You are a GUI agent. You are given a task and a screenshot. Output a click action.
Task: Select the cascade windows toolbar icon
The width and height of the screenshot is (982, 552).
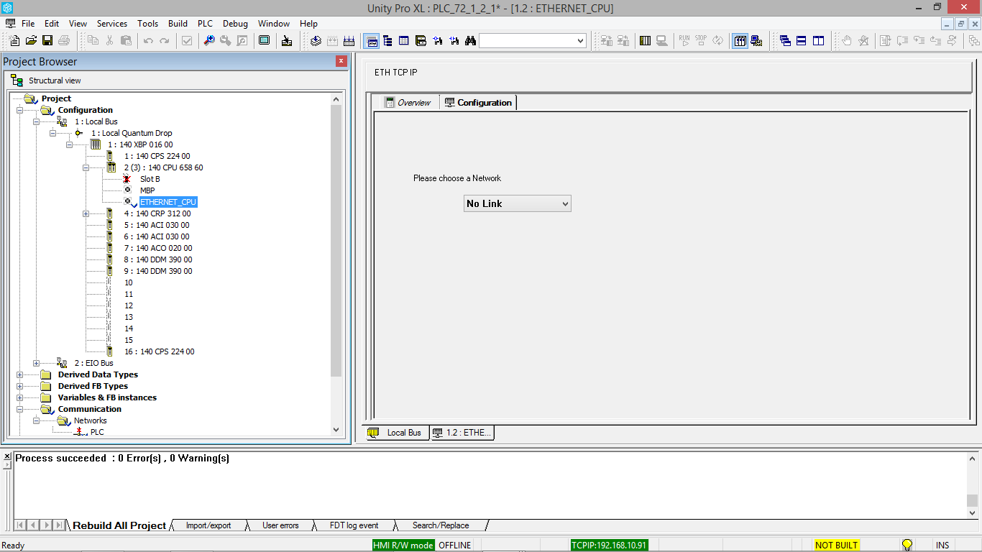coord(786,41)
